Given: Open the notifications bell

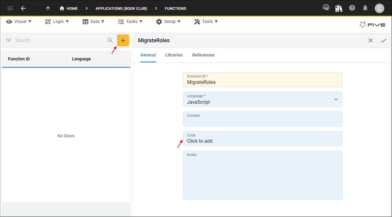Looking at the screenshot, I should coord(365,8).
